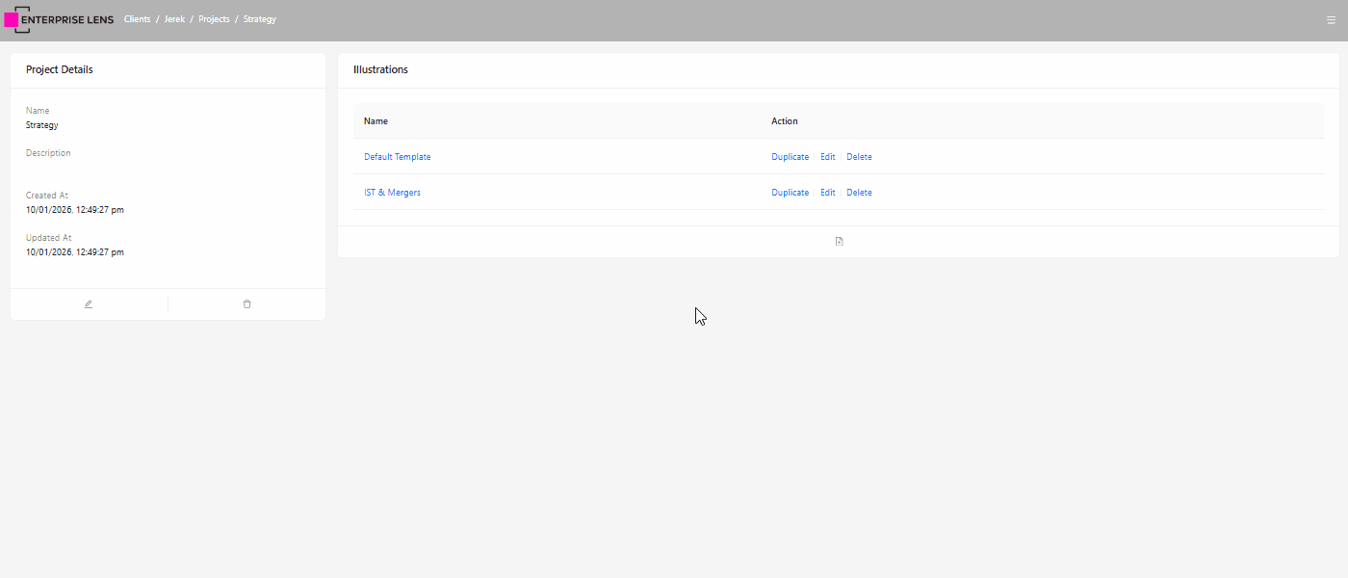This screenshot has width=1348, height=578.
Task: Edit the Default Template illustration
Action: click(827, 157)
